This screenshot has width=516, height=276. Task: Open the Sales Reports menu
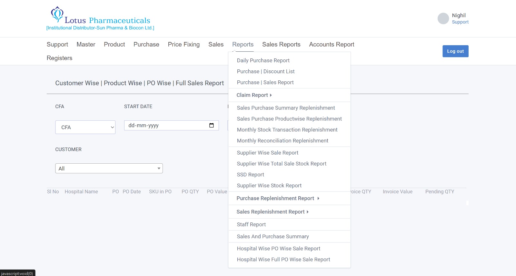click(x=281, y=45)
